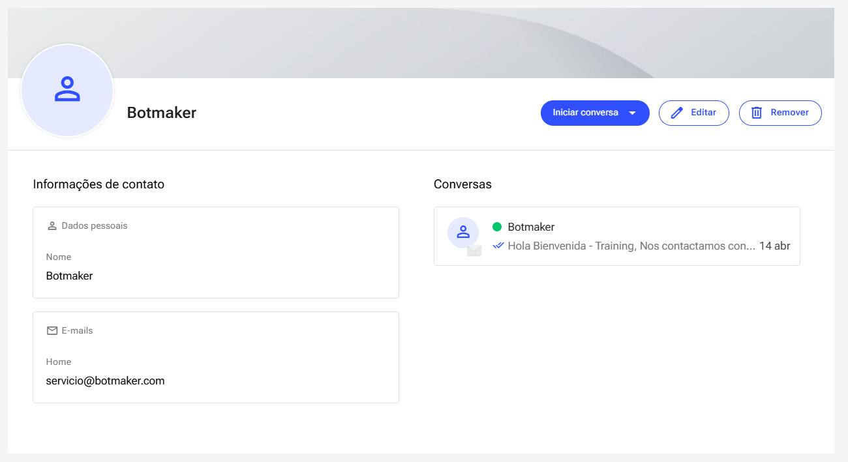848x462 pixels.
Task: Click the Remover button label
Action: coord(789,112)
